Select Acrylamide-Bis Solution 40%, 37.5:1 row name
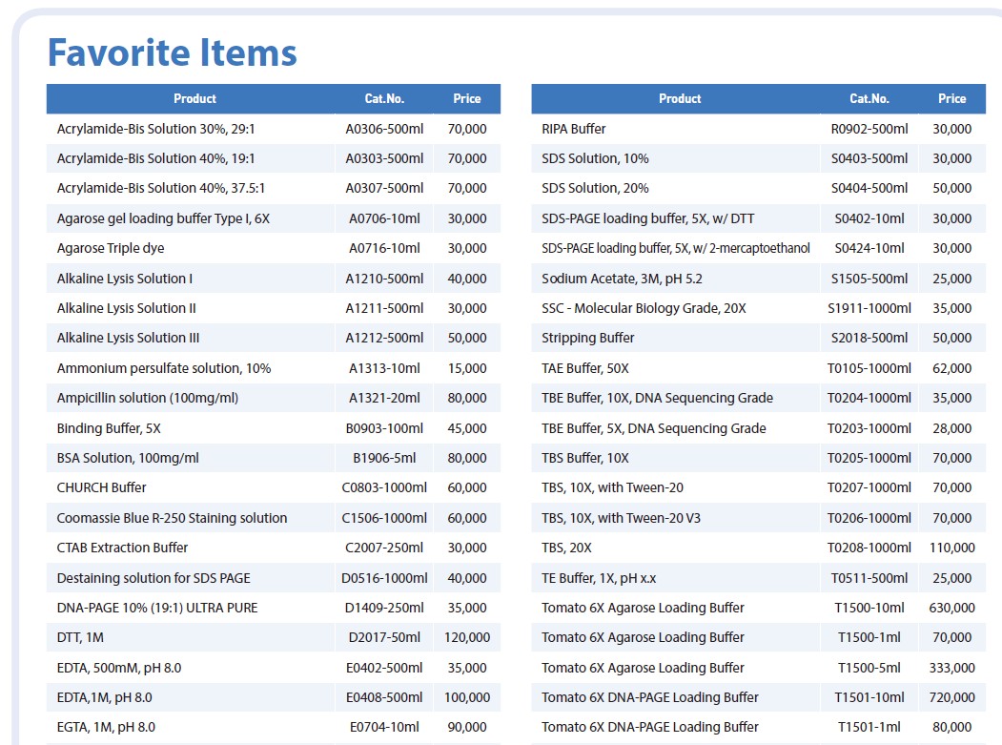This screenshot has width=1002, height=745. click(x=161, y=189)
